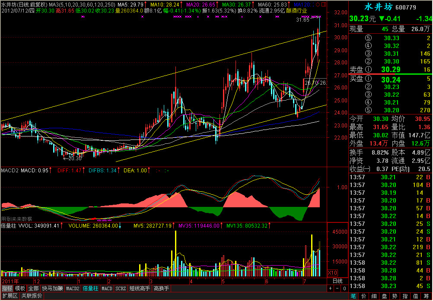
Task: Click the 2011年 date axis label
Action: [10, 282]
